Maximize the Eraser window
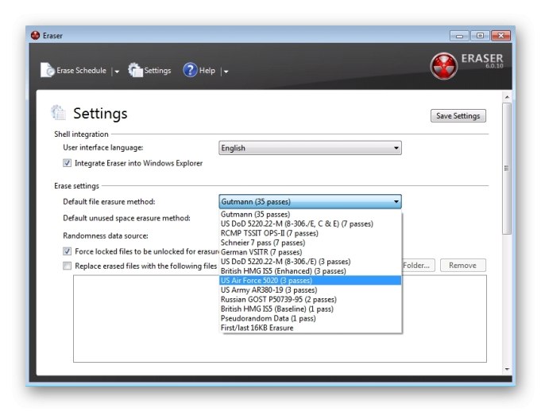This screenshot has height=412, width=541. (480, 36)
